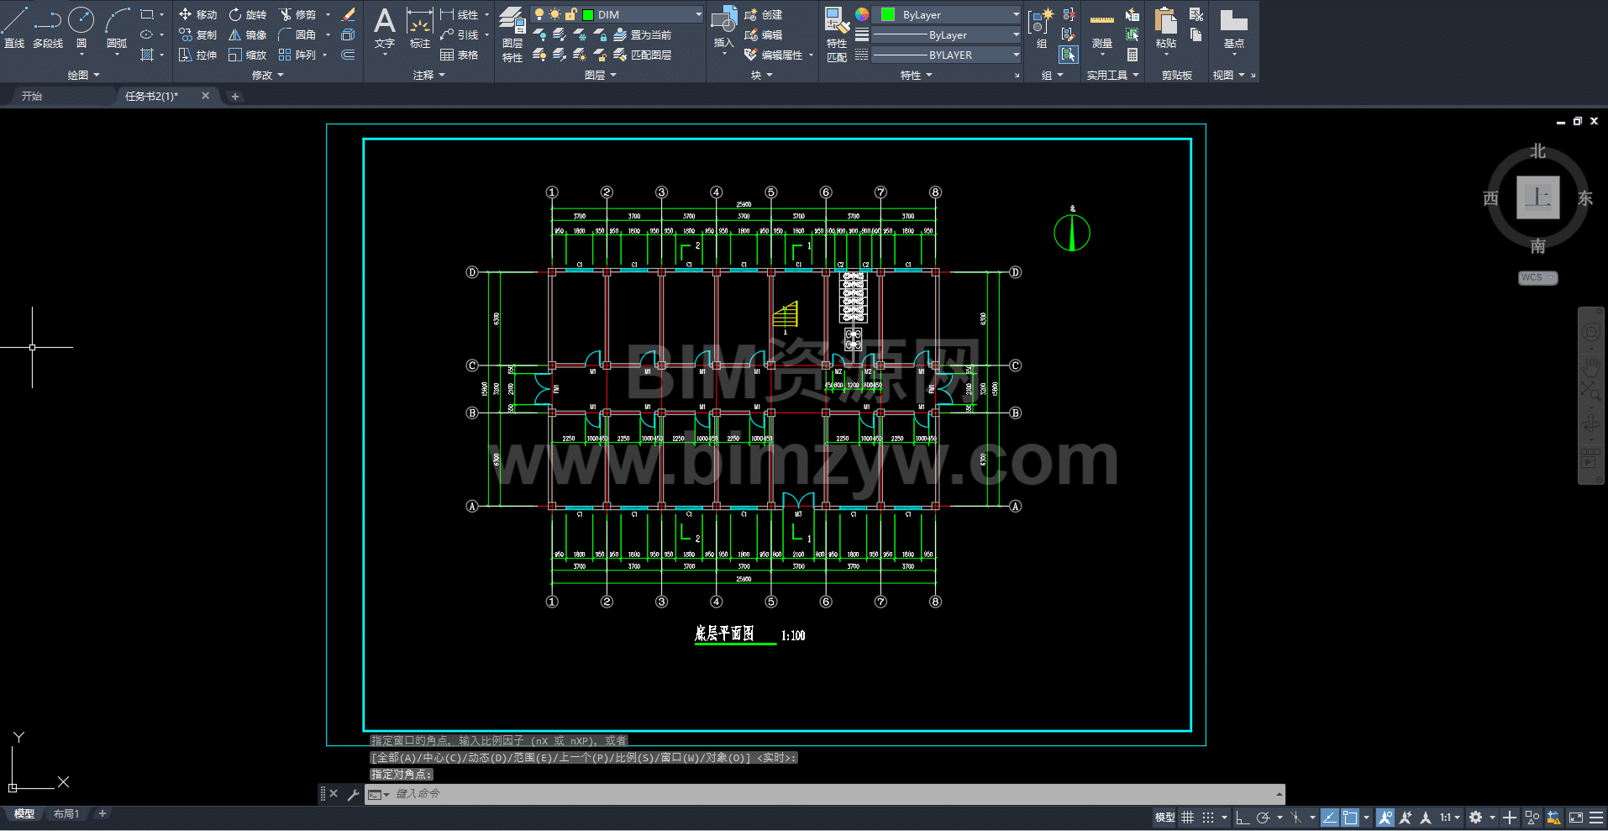Click the 阵列 (Array) tool
The height and width of the screenshot is (831, 1608).
297,55
